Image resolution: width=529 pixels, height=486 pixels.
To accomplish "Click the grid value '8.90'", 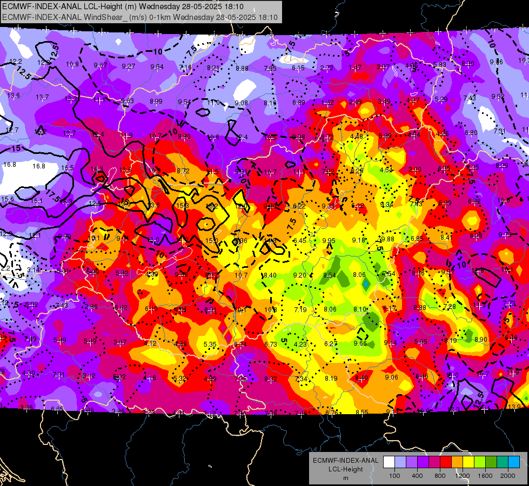I will 481,339.
